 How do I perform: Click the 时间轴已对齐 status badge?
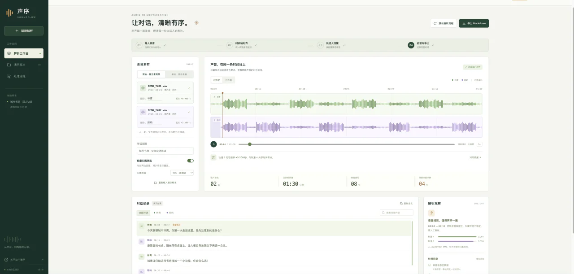coord(473,67)
